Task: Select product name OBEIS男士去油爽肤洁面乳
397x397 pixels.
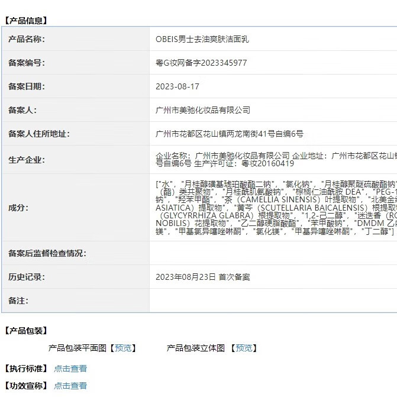Action: [202, 39]
